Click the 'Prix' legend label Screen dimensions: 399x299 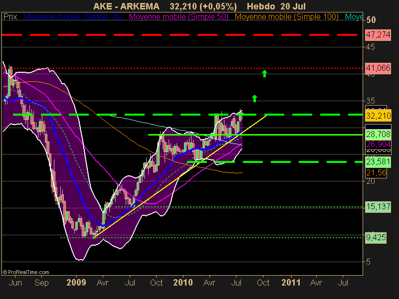click(10, 17)
